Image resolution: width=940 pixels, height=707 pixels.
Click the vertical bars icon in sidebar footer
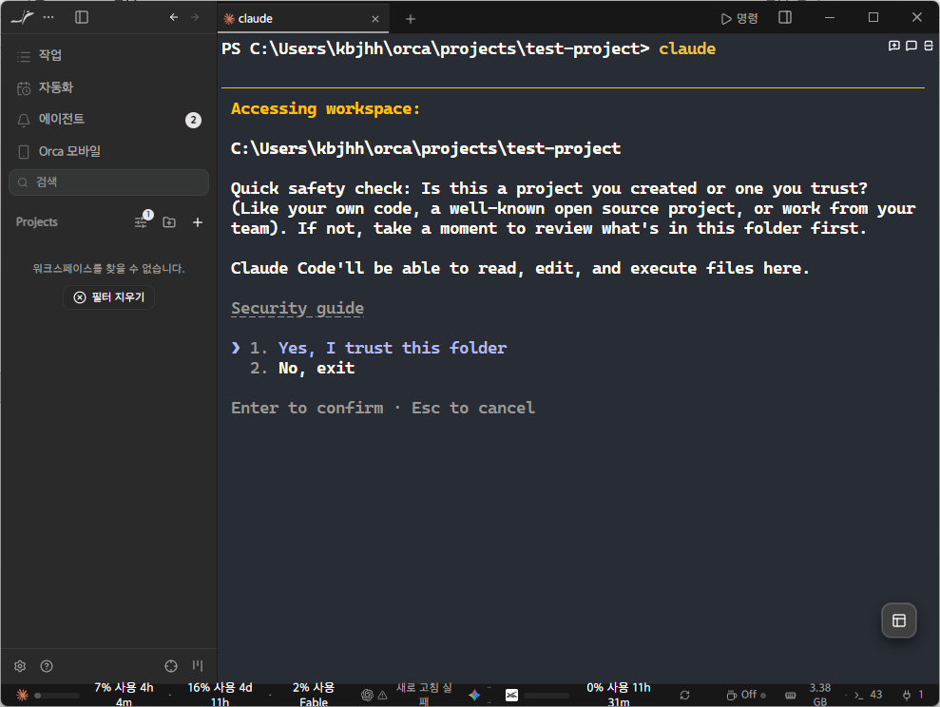tap(198, 665)
